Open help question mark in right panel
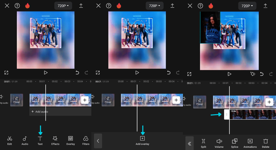This screenshot has width=276, height=150. pos(200,6)
